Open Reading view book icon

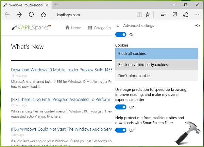[x=139, y=15]
